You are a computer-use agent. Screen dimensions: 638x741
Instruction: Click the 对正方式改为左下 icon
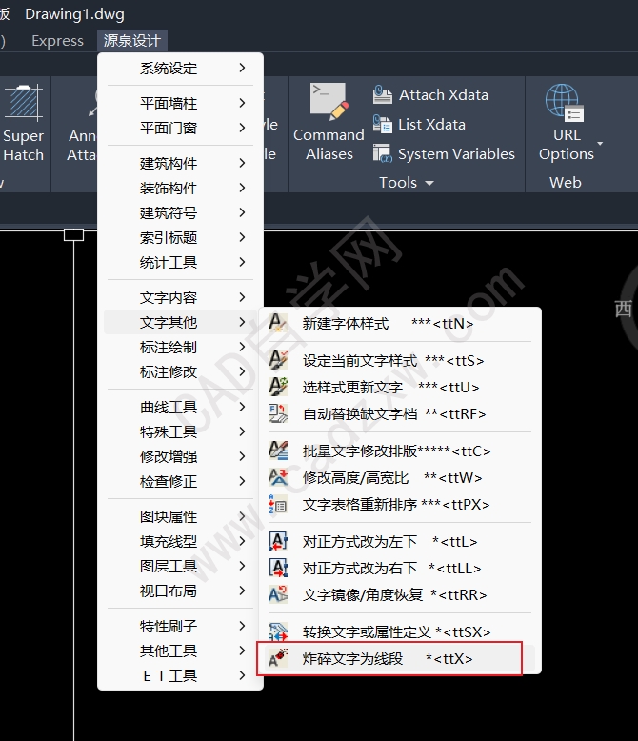278,541
